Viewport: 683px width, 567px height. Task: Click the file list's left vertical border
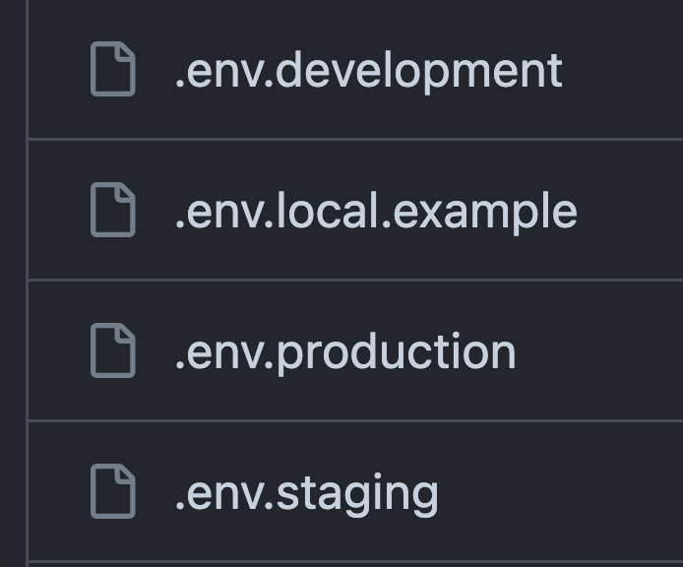[28, 283]
